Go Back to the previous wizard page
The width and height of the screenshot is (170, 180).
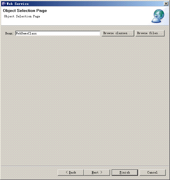[x=71, y=172]
